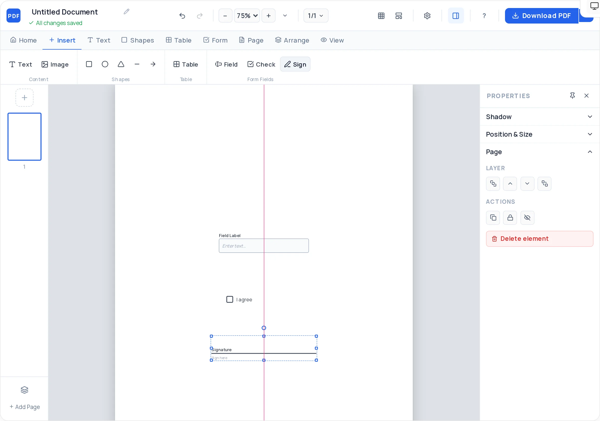Close the Properties panel
The image size is (600, 421).
click(x=586, y=96)
